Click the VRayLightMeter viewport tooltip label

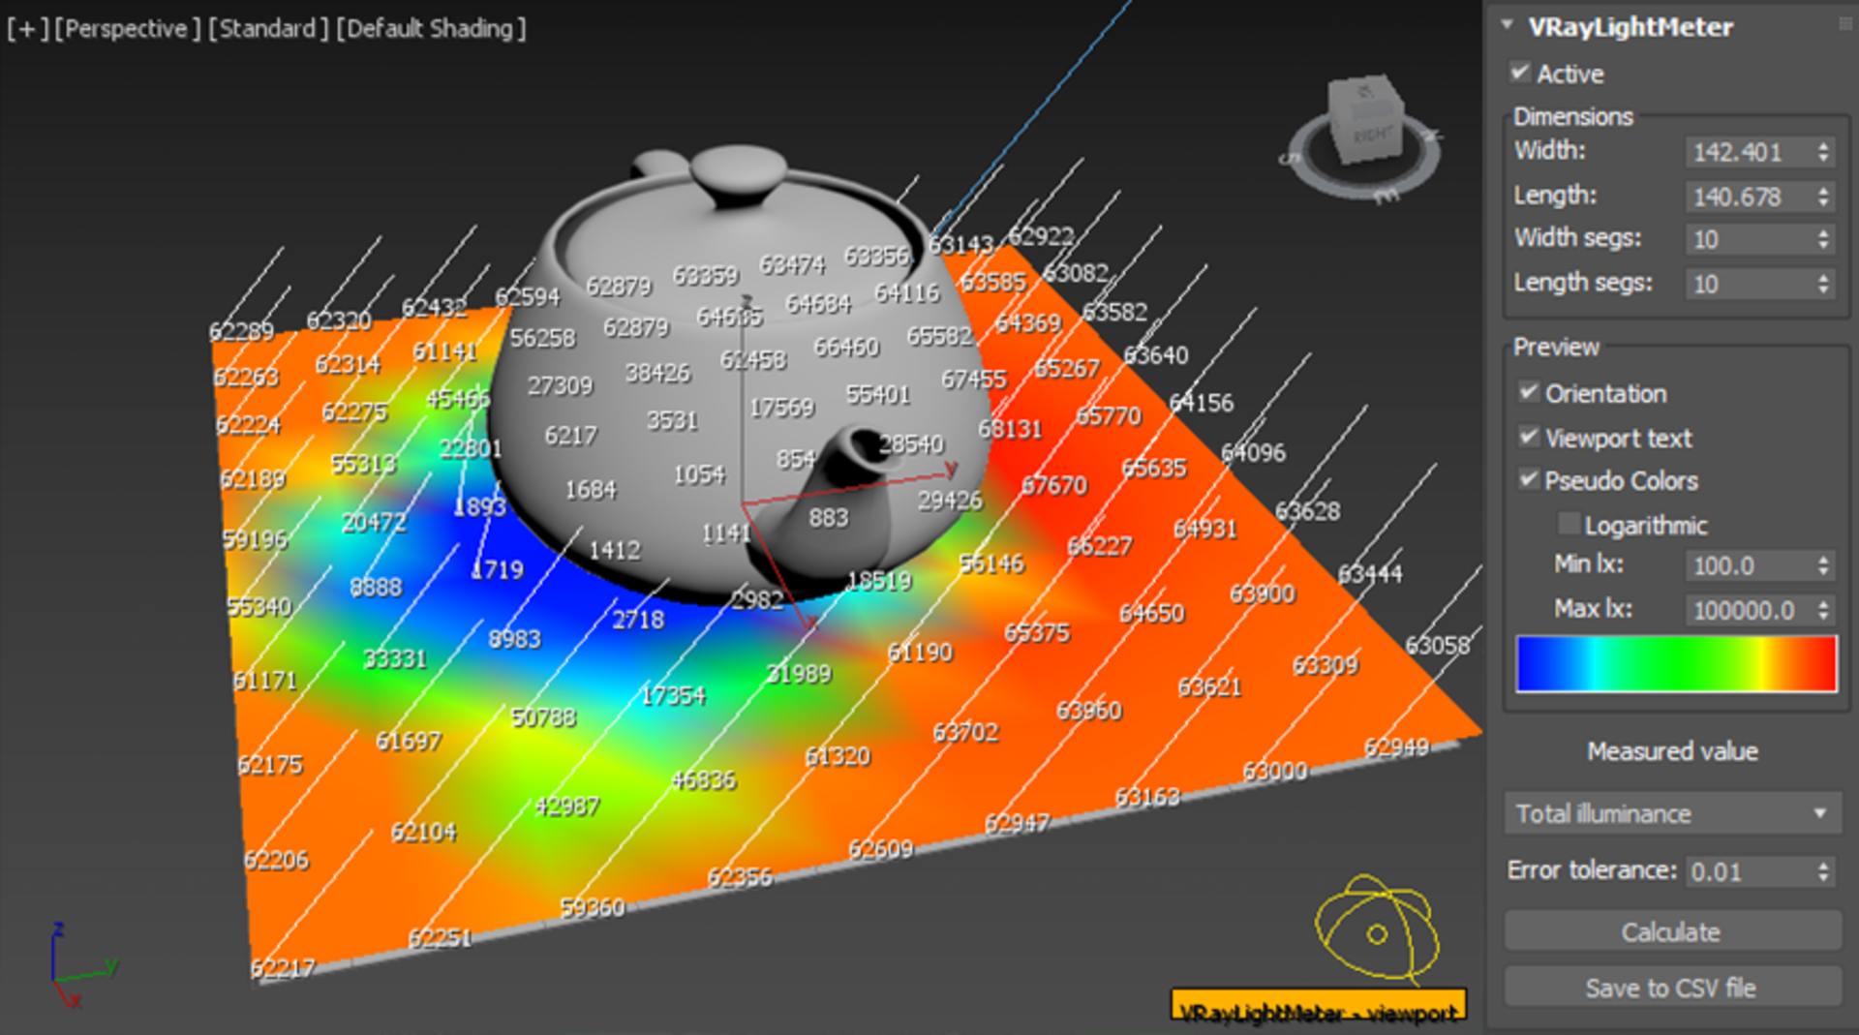click(x=1319, y=1007)
